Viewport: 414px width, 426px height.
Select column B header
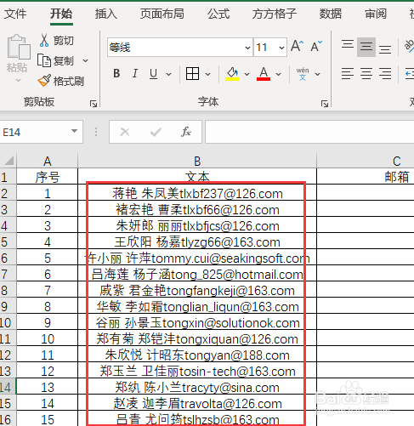tap(197, 161)
